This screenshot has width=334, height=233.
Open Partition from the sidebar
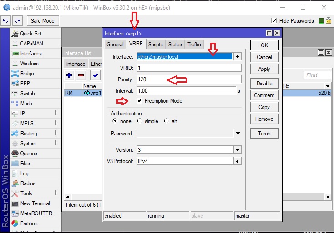click(x=29, y=223)
